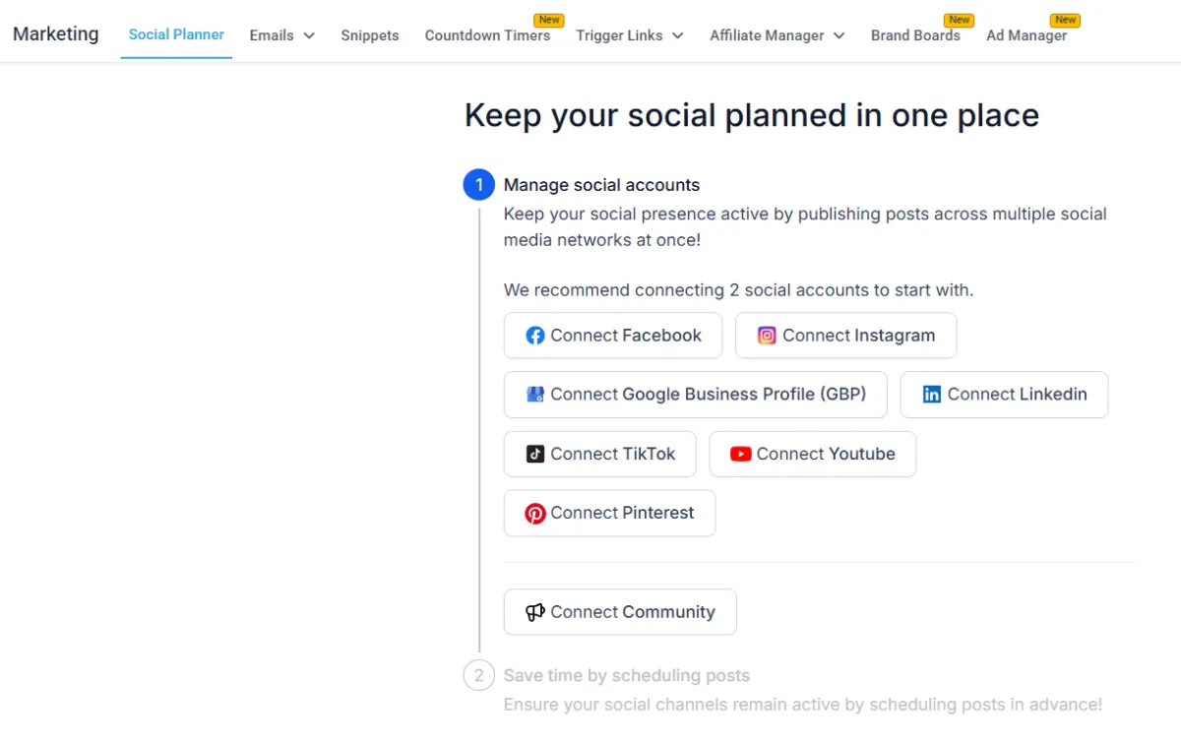
Task: Click the step 2 circle marker
Action: tap(479, 675)
